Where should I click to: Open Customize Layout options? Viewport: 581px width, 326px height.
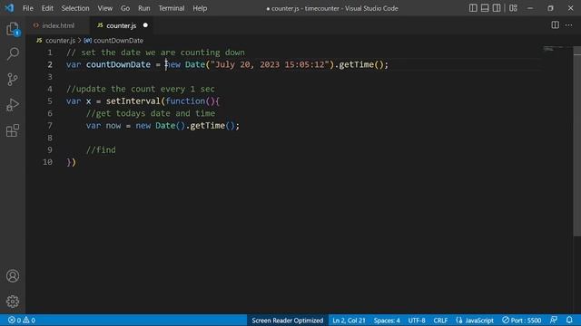point(513,8)
